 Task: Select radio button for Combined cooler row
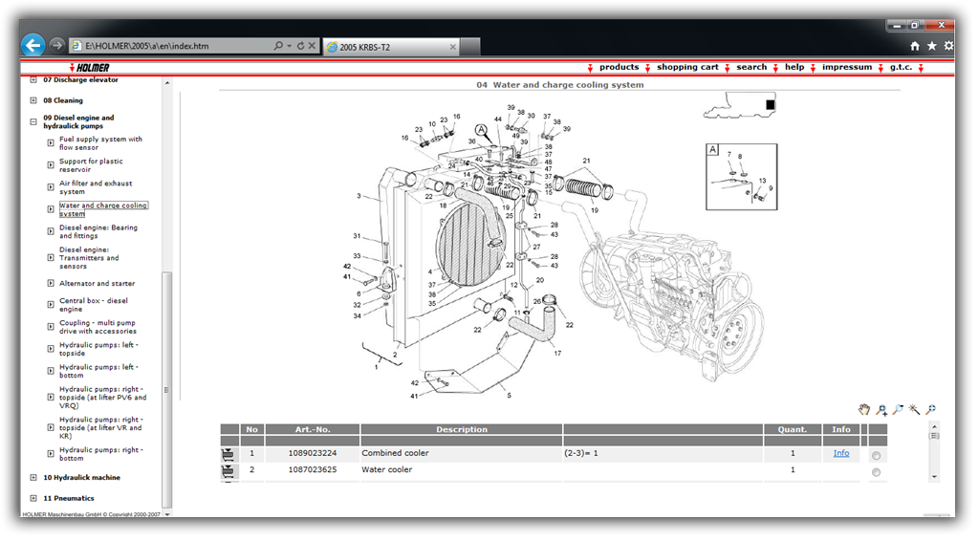(876, 456)
